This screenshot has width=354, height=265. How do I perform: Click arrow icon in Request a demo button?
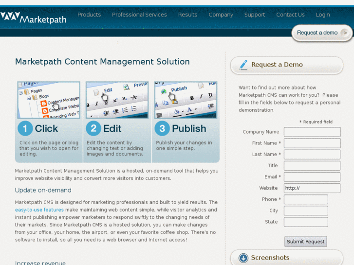coord(345,33)
